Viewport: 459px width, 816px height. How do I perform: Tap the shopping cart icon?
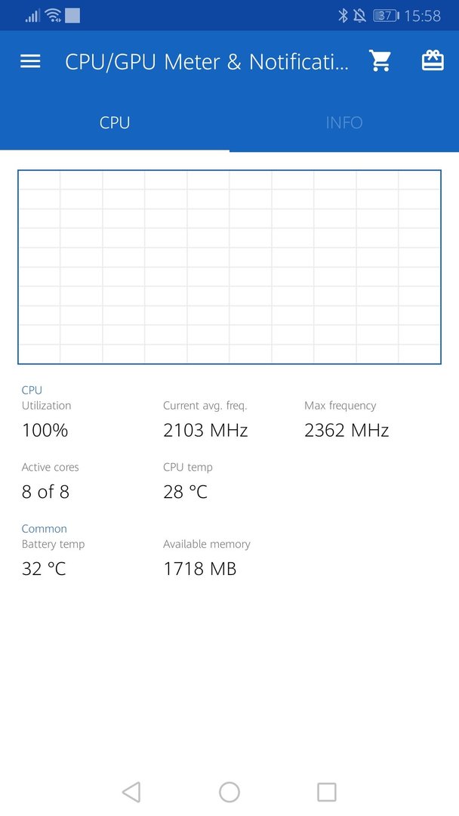click(380, 61)
